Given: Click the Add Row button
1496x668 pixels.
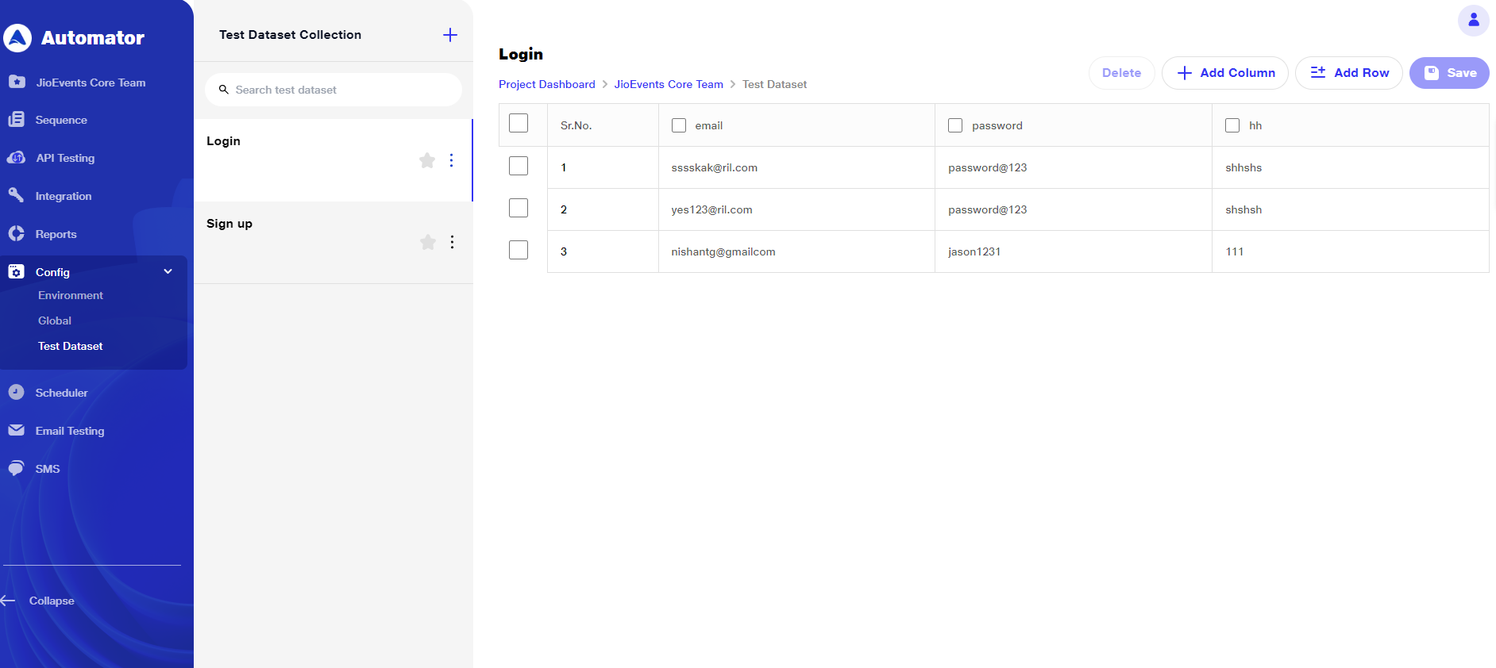Looking at the screenshot, I should [x=1348, y=73].
